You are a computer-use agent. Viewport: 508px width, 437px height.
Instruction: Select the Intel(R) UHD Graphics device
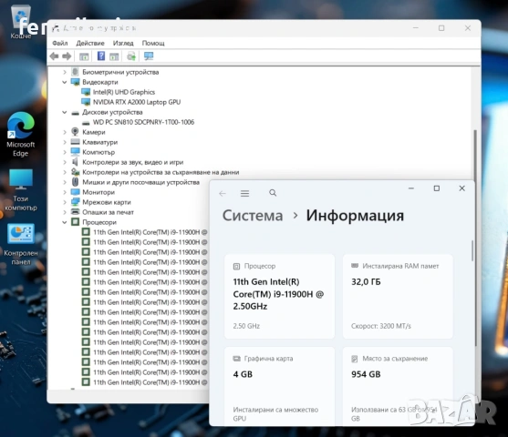(x=124, y=92)
